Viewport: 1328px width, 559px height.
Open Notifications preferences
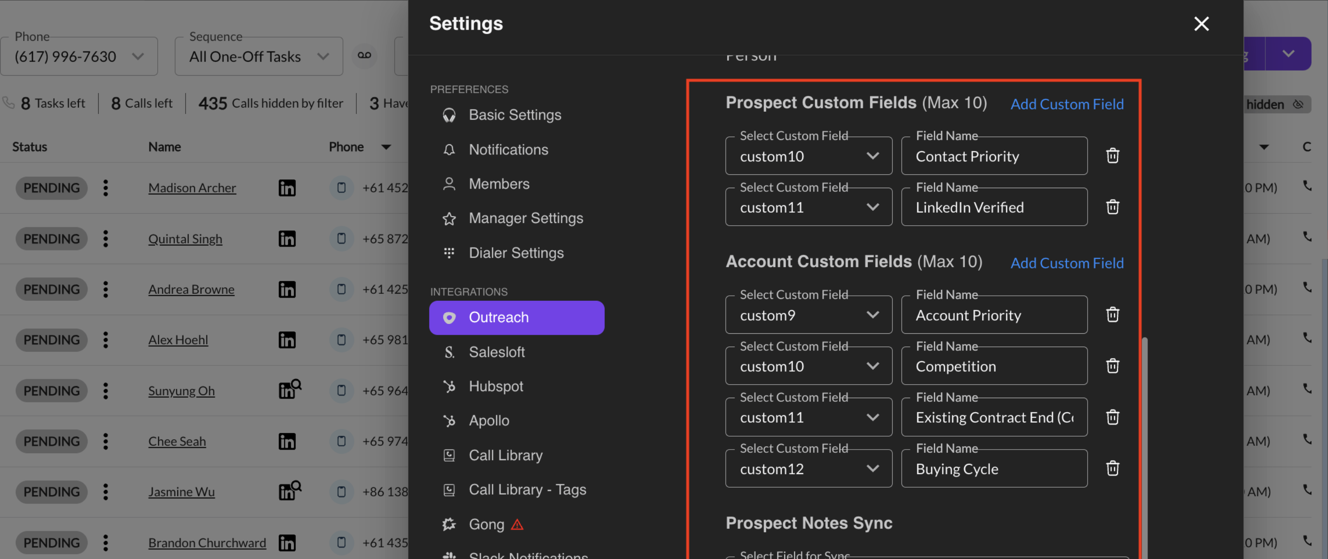click(516, 149)
